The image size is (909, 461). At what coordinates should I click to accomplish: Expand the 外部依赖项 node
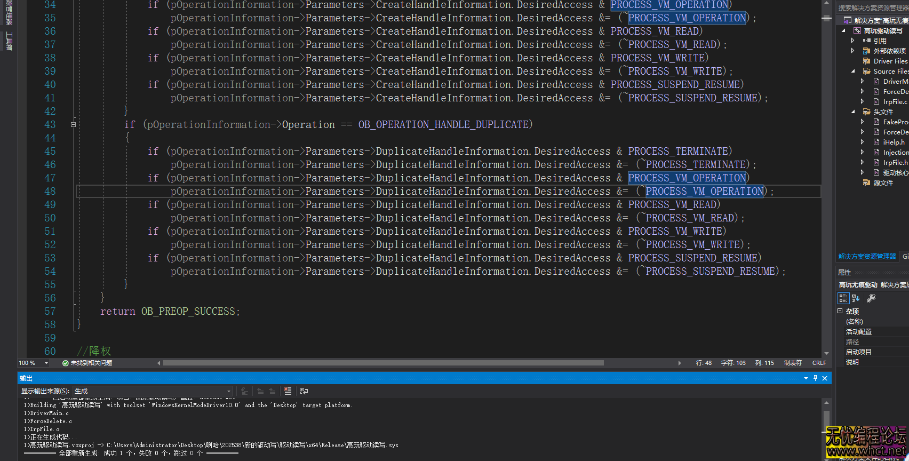[x=852, y=51]
